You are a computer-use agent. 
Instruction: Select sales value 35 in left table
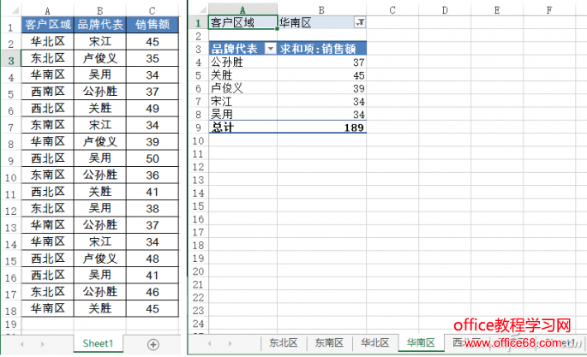153,58
